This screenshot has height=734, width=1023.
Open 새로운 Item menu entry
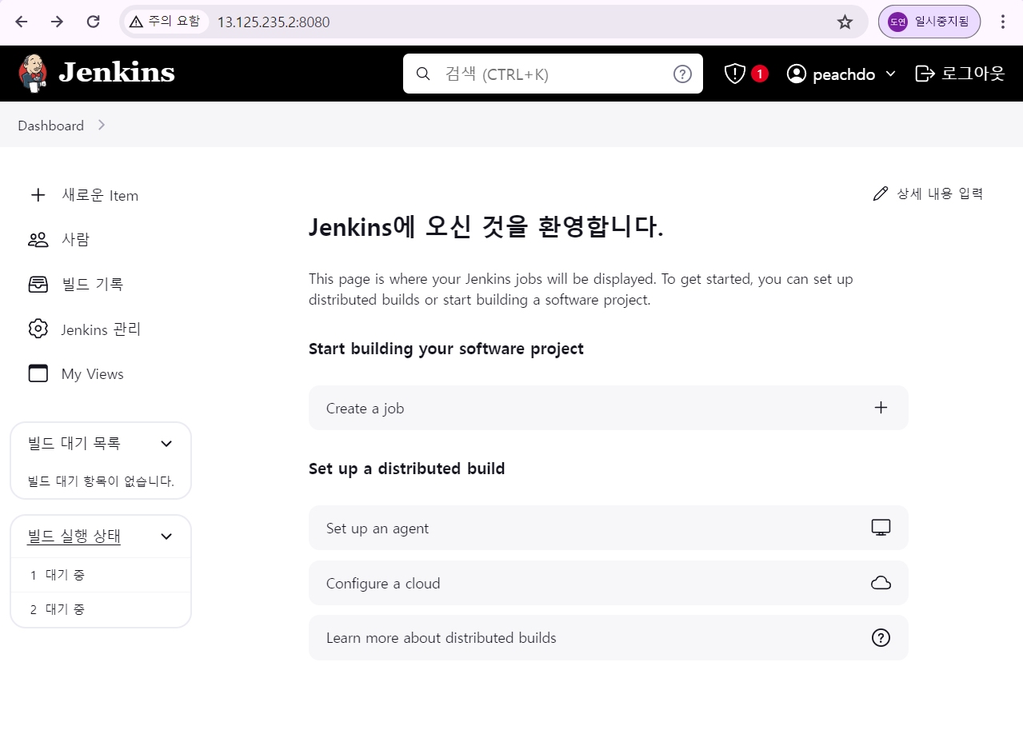[101, 195]
